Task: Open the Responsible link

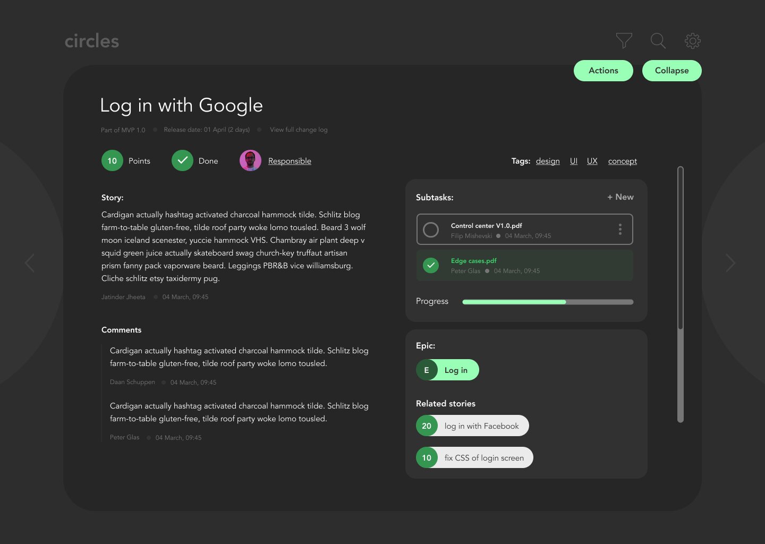Action: pyautogui.click(x=290, y=161)
